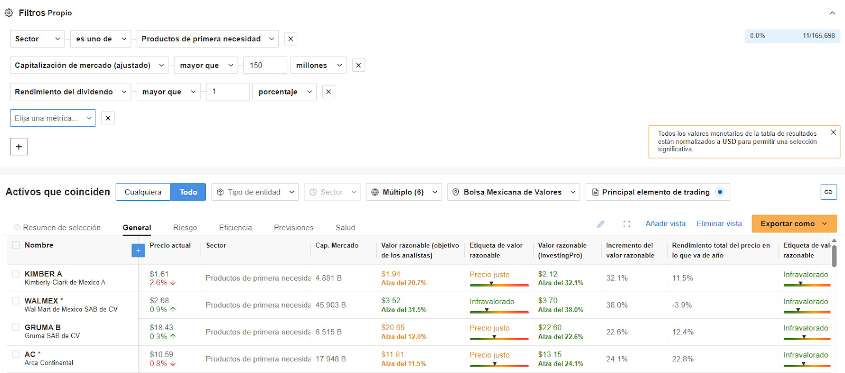Open the disabled Sector results filter dropdown
Viewport: 845px width, 373px height.
pos(332,192)
